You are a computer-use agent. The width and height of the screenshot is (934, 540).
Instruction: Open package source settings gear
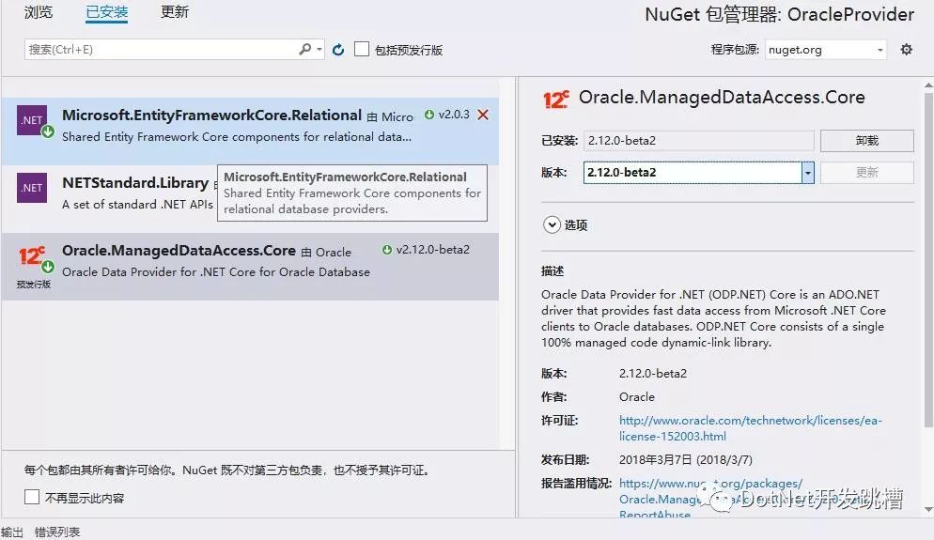(906, 50)
